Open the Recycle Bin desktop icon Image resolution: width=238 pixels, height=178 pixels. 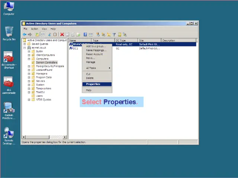pos(9,33)
